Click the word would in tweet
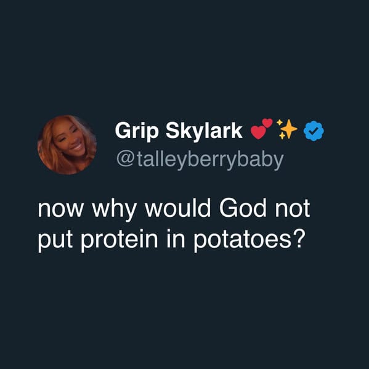 [x=177, y=208]
